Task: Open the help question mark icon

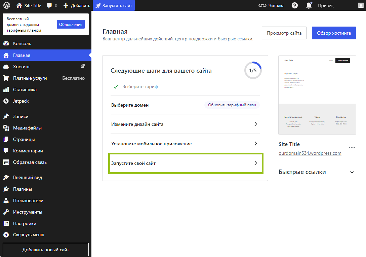Action: 295,5
